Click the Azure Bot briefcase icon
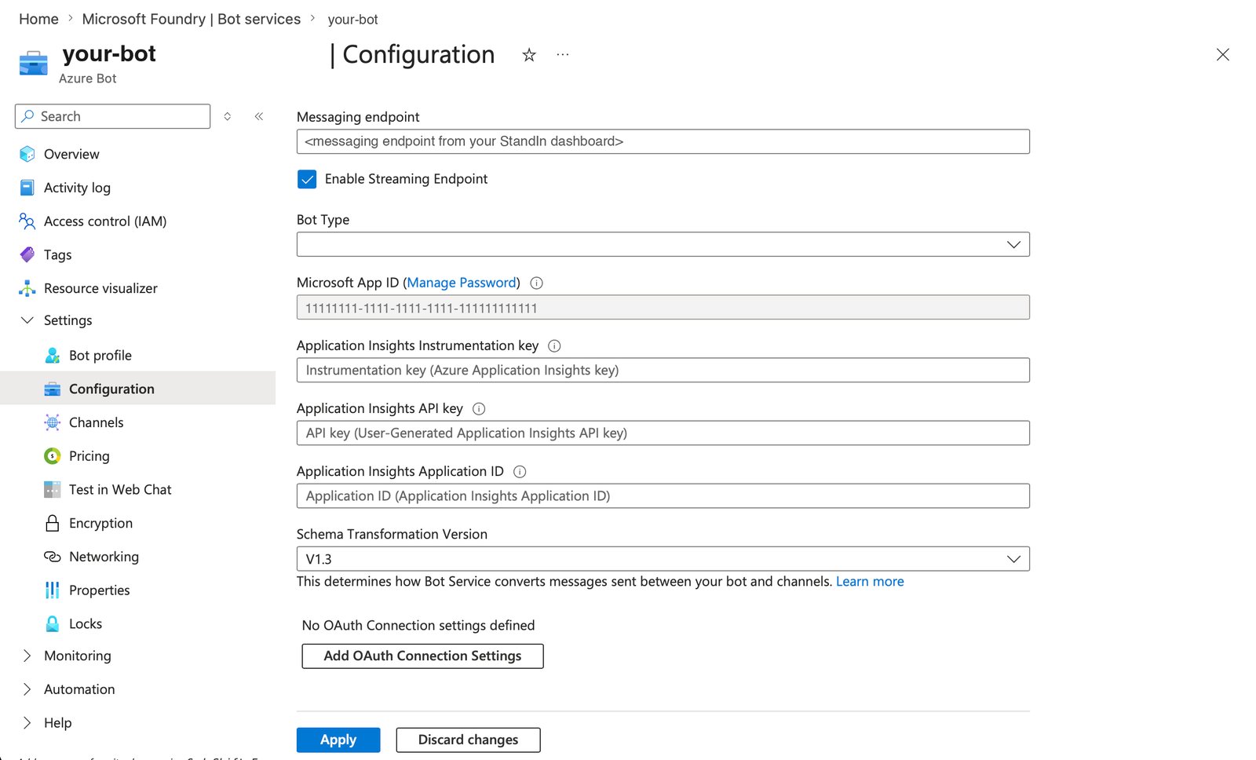 [34, 64]
